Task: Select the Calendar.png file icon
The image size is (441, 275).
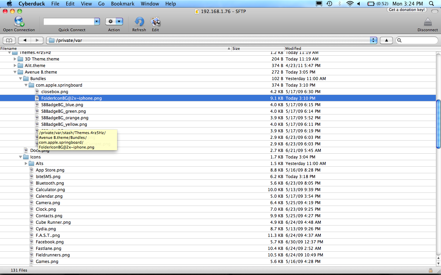Action: tap(32, 196)
